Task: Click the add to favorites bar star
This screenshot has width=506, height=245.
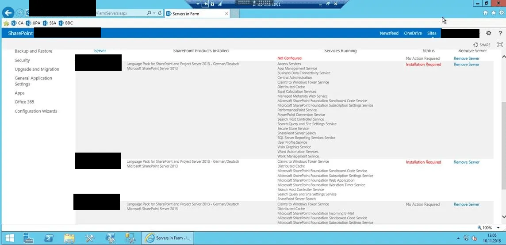Action: (6, 23)
